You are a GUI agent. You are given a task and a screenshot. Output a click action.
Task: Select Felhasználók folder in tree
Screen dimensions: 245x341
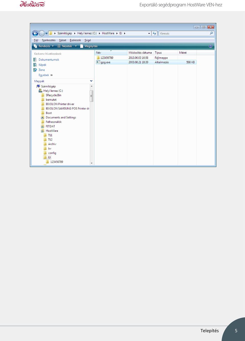(54, 122)
